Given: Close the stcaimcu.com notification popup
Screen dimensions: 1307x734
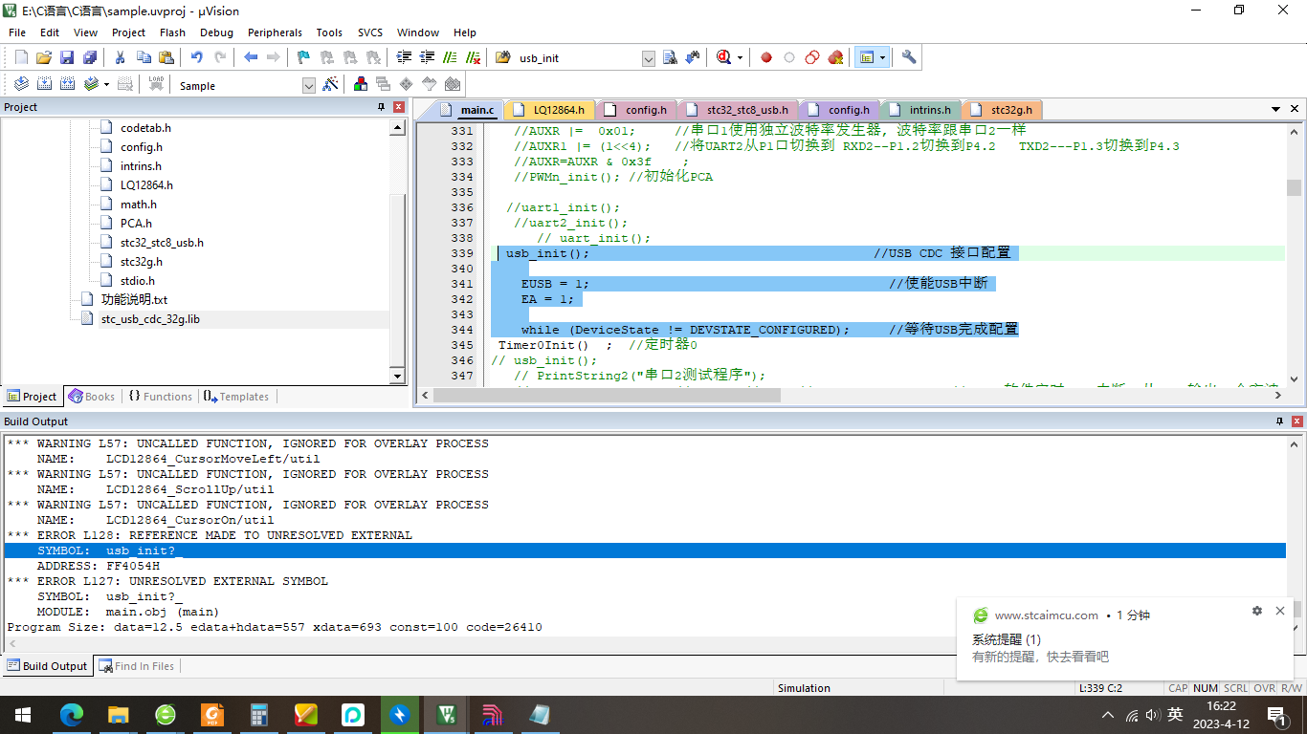Looking at the screenshot, I should (1280, 611).
